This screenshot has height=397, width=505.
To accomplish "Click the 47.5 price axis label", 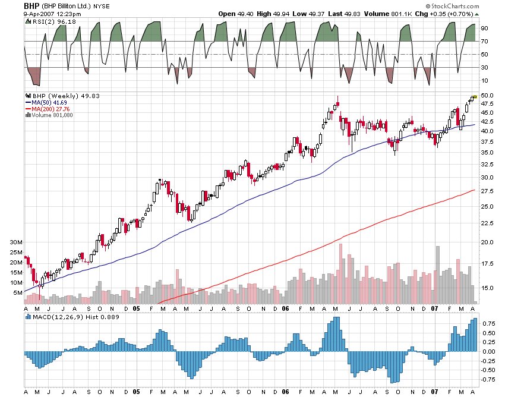I will 487,104.
